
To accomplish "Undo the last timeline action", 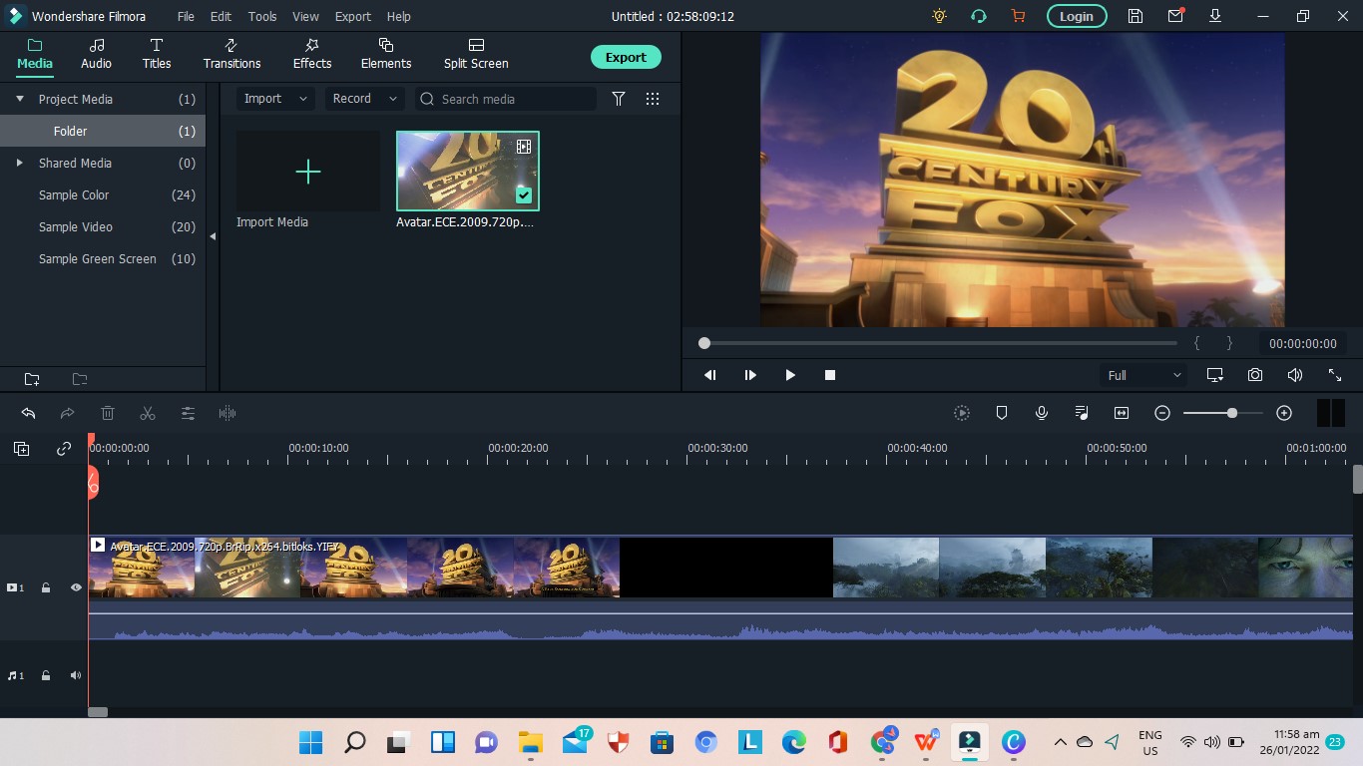I will pyautogui.click(x=28, y=413).
